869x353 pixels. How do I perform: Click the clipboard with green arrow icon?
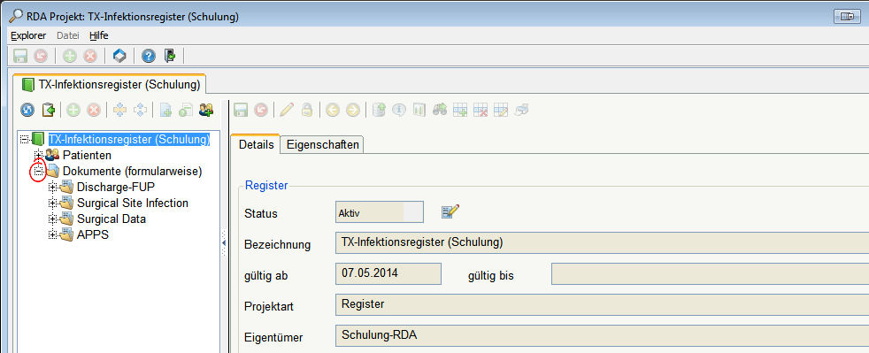(x=49, y=111)
